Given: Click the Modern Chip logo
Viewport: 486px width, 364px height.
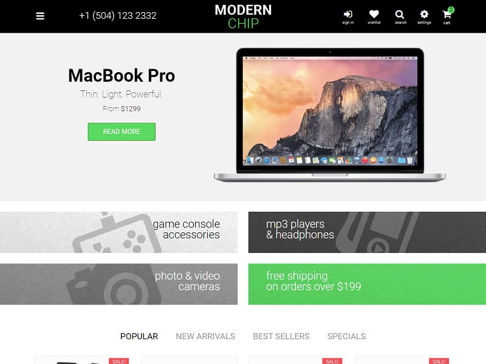Looking at the screenshot, I should 243,16.
